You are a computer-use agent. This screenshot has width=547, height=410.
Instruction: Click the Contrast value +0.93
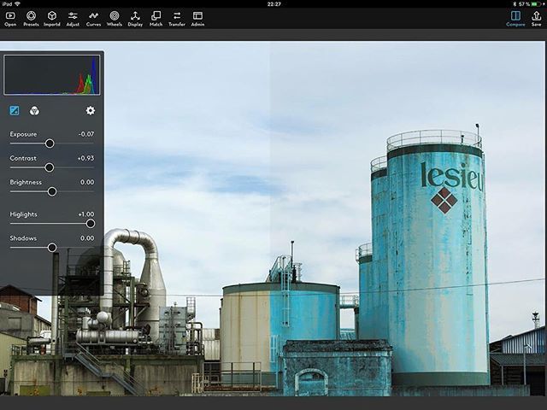[85, 158]
